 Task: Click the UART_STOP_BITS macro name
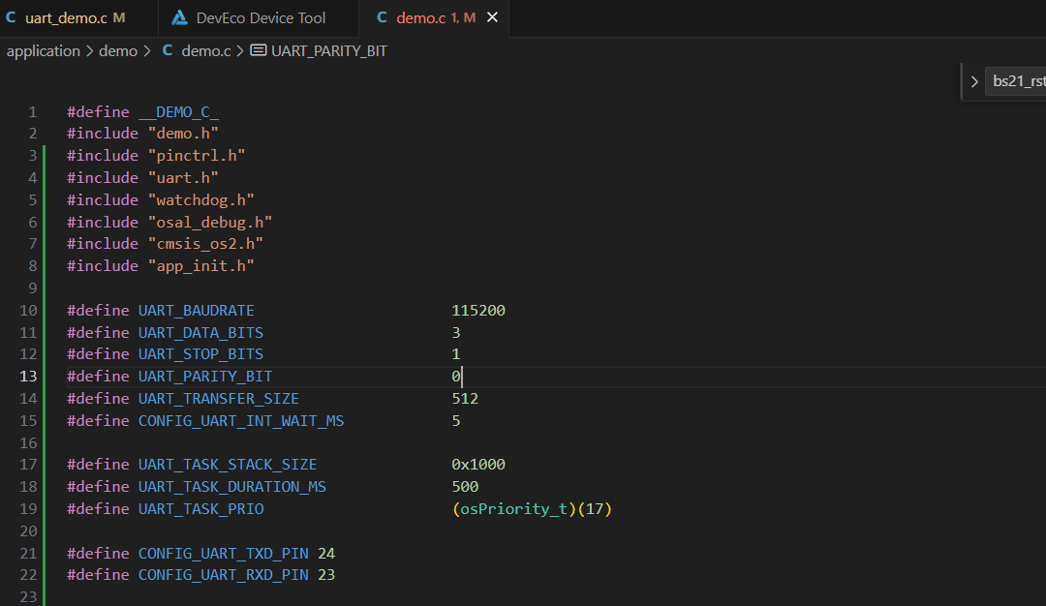(200, 354)
